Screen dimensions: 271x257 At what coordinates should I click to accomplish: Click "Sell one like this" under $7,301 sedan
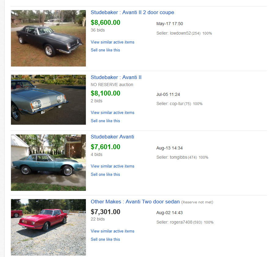pos(105,239)
